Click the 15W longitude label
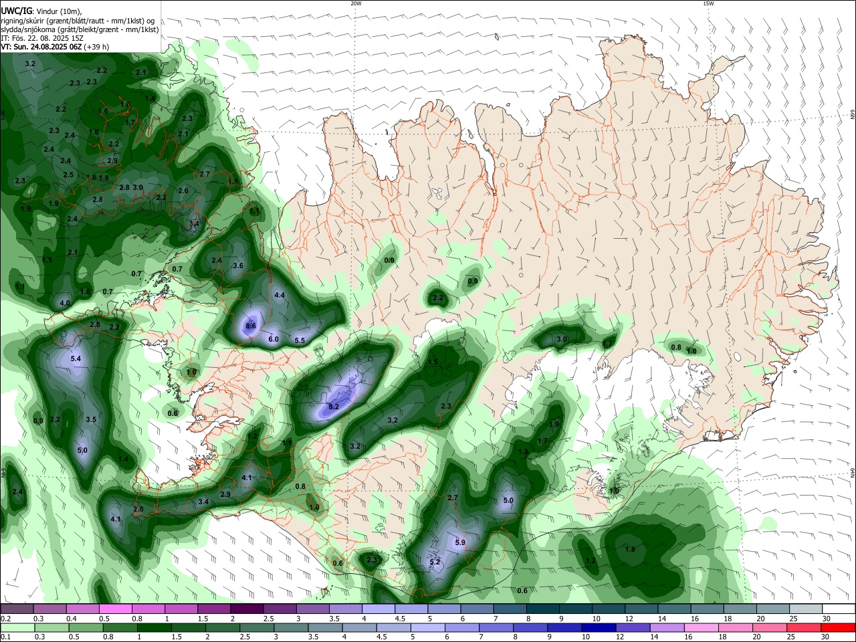Screen dimensions: 856x642 tap(708, 3)
